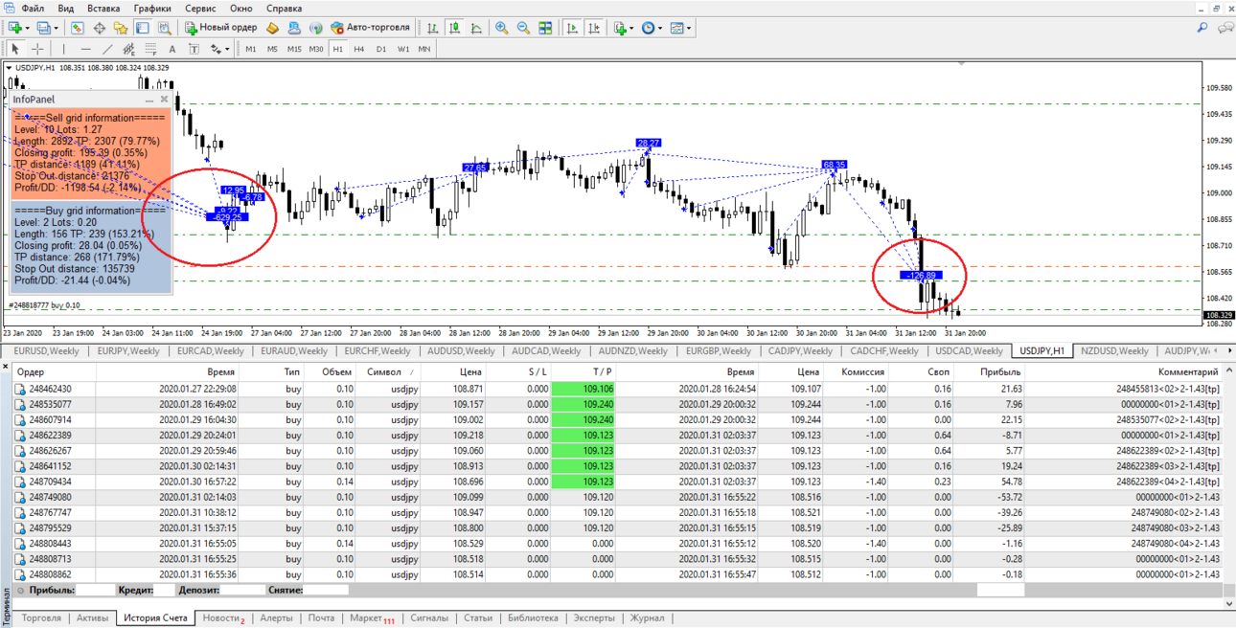Open the Журнал terminal tab
The image size is (1236, 628).
tap(648, 618)
